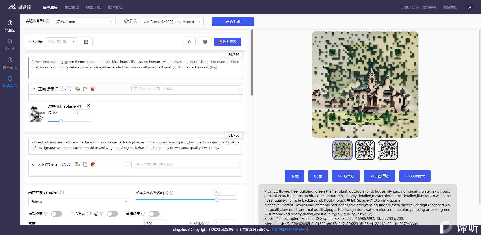Switch to the 模型管理 tab
Screen dimensions: 481x235
(x=72, y=7)
